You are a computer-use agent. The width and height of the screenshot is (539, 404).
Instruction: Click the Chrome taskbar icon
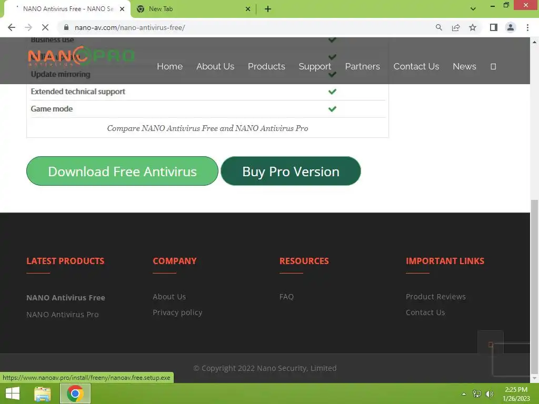coord(75,393)
